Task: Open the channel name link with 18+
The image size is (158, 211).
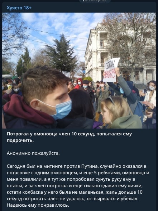Action: click(19, 8)
